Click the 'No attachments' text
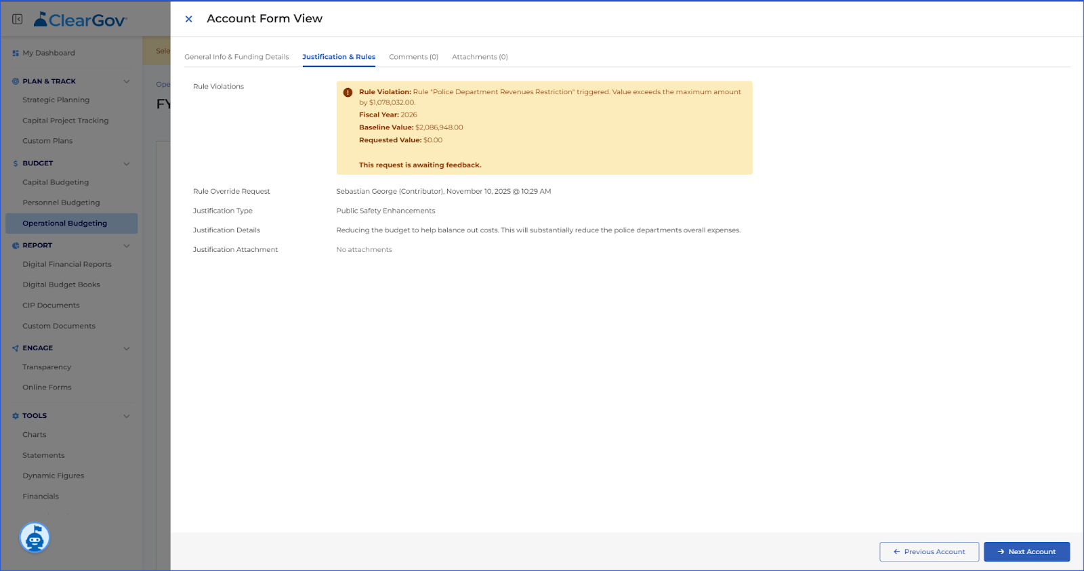The height and width of the screenshot is (571, 1084). click(x=364, y=250)
